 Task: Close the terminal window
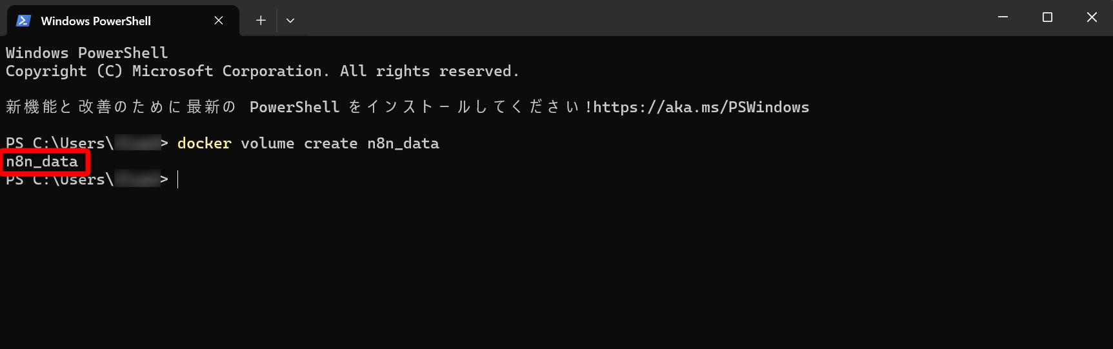(1092, 17)
